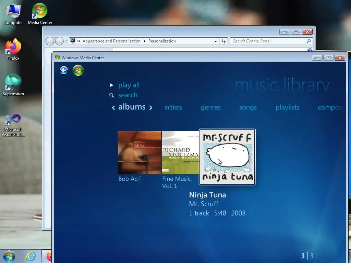This screenshot has height=263, width=351.
Task: Open the Windows Start menu orb
Action: pyautogui.click(x=9, y=256)
